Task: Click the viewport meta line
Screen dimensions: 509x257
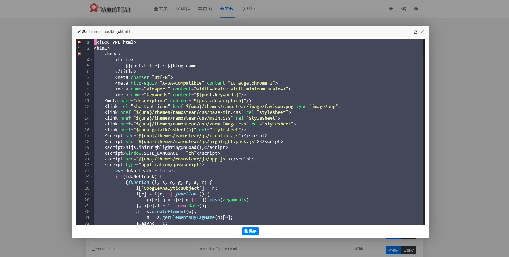Action: click(x=203, y=89)
